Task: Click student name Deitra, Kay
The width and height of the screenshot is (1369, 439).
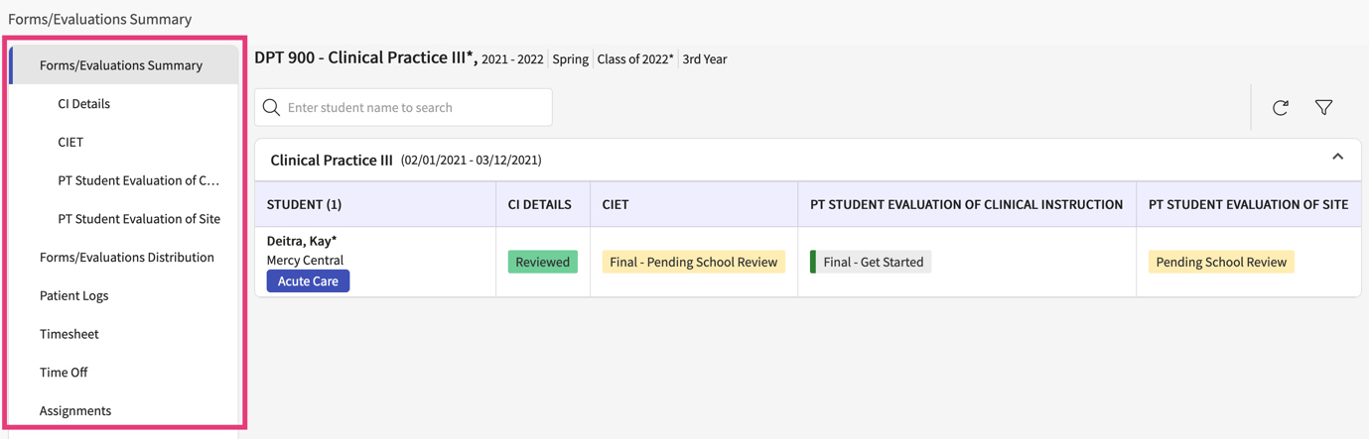Action: tap(302, 241)
